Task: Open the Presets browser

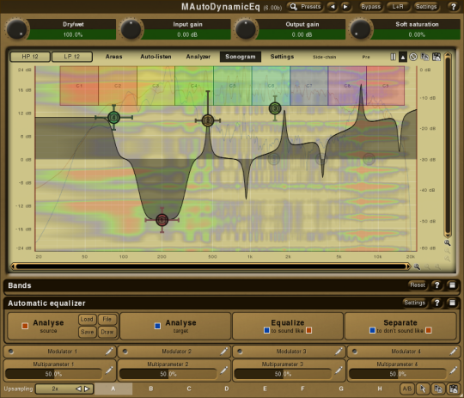Action: [305, 7]
